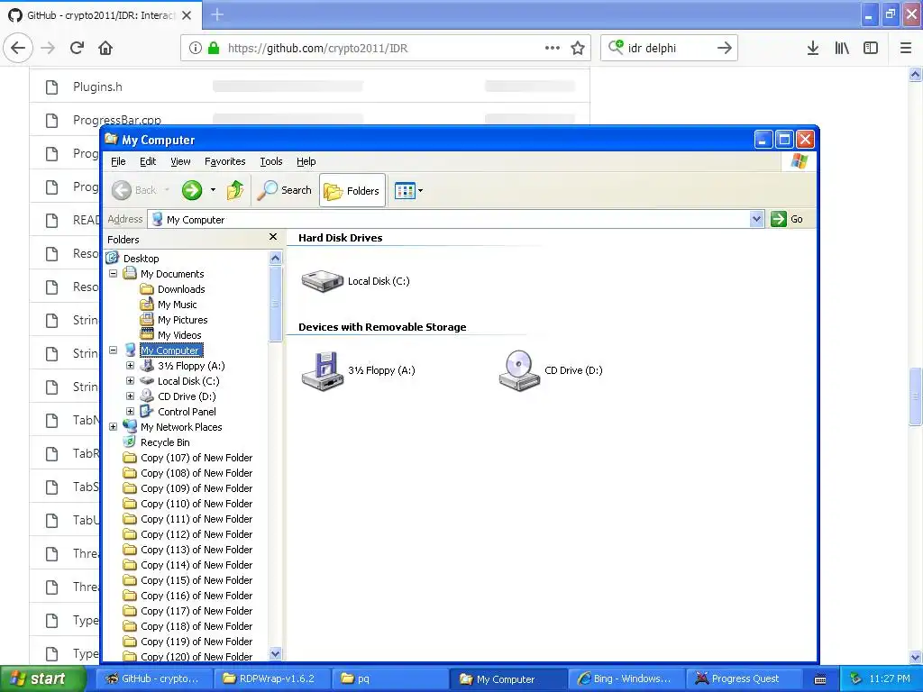Open Plugins.h file on GitHub page
This screenshot has height=692, width=923.
click(97, 86)
